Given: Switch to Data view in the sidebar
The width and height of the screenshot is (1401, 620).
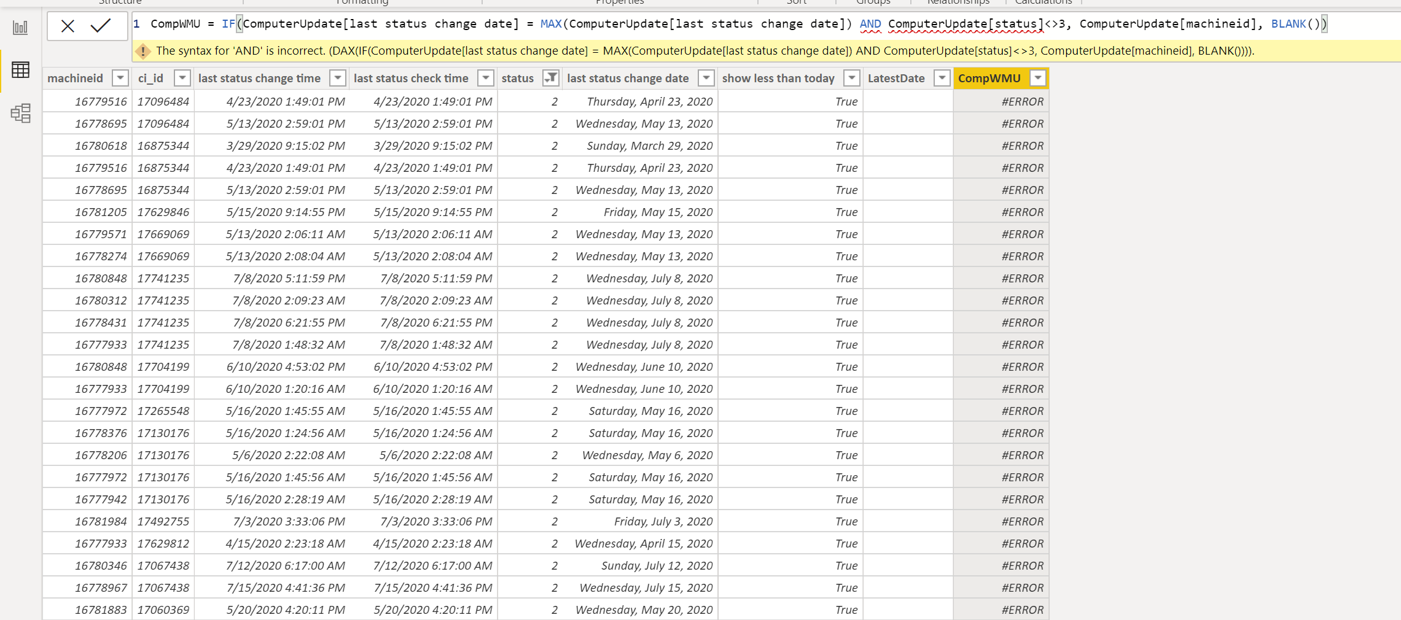Looking at the screenshot, I should point(20,70).
